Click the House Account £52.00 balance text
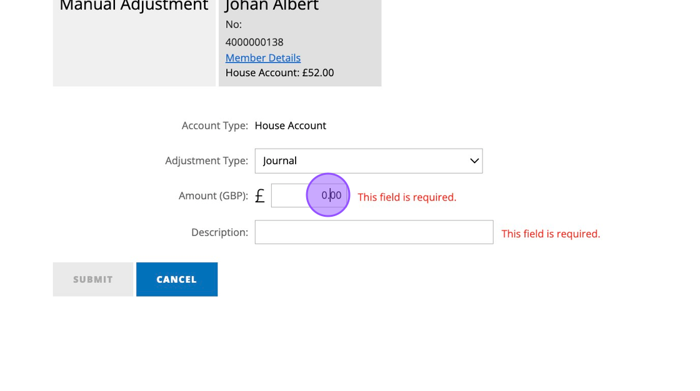This screenshot has height=391, width=700. click(x=279, y=72)
